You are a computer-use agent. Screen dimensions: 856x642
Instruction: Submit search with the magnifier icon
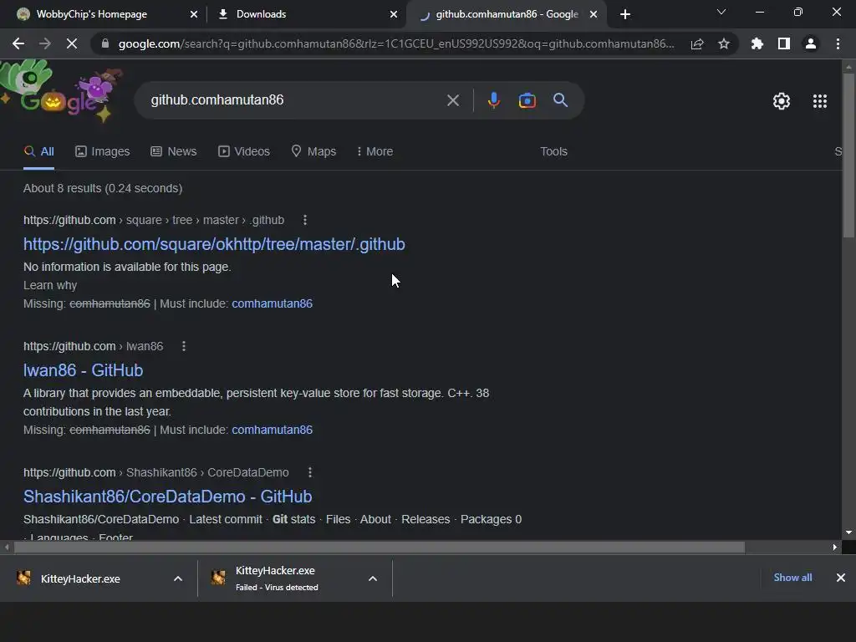pyautogui.click(x=560, y=100)
